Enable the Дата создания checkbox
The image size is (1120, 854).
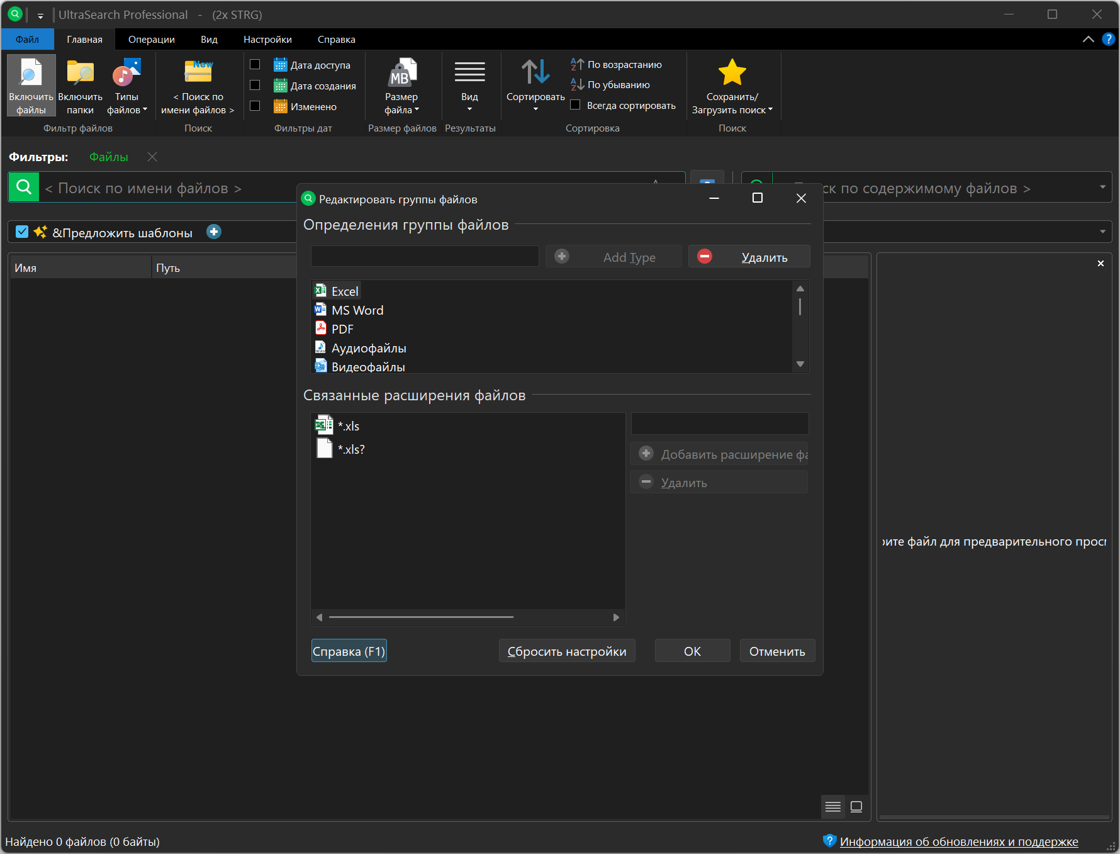[x=255, y=85]
